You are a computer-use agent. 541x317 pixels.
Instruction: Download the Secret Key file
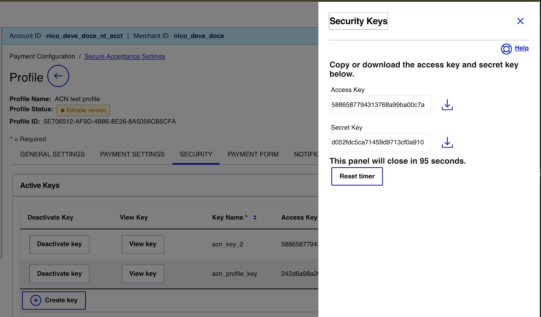click(447, 143)
